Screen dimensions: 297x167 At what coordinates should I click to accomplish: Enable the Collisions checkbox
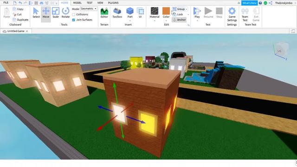point(73,14)
